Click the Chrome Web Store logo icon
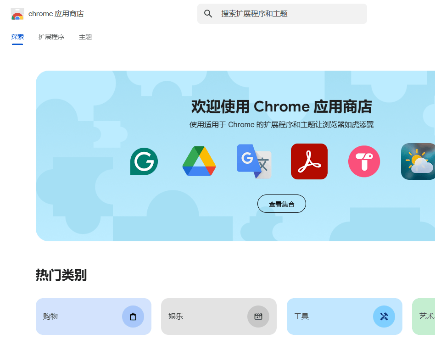The height and width of the screenshot is (350, 435). (17, 14)
